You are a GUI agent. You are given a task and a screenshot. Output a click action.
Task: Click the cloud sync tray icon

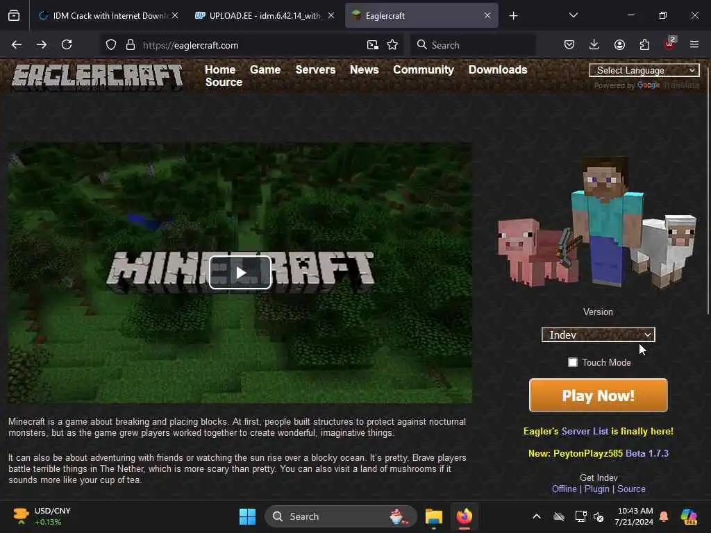coord(559,516)
